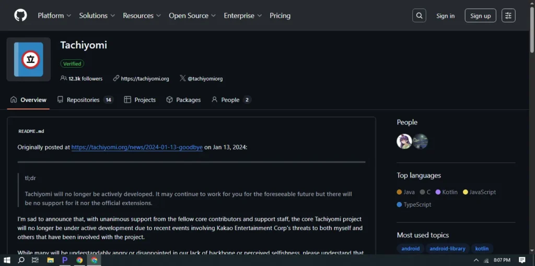
Task: Switch to active Chrome taskbar window
Action: 94,260
